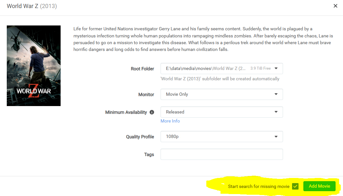
Task: Click the Quality Profile label
Action: (x=140, y=137)
